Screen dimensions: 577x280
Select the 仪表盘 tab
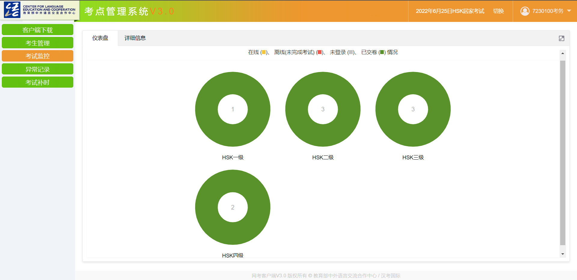click(100, 38)
